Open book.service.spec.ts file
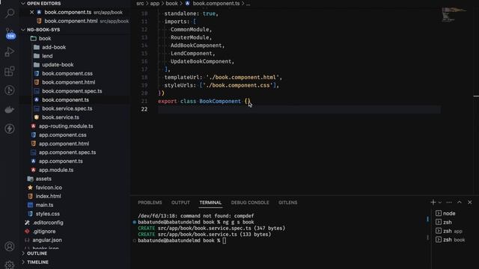Image resolution: width=479 pixels, height=269 pixels. coord(67,108)
